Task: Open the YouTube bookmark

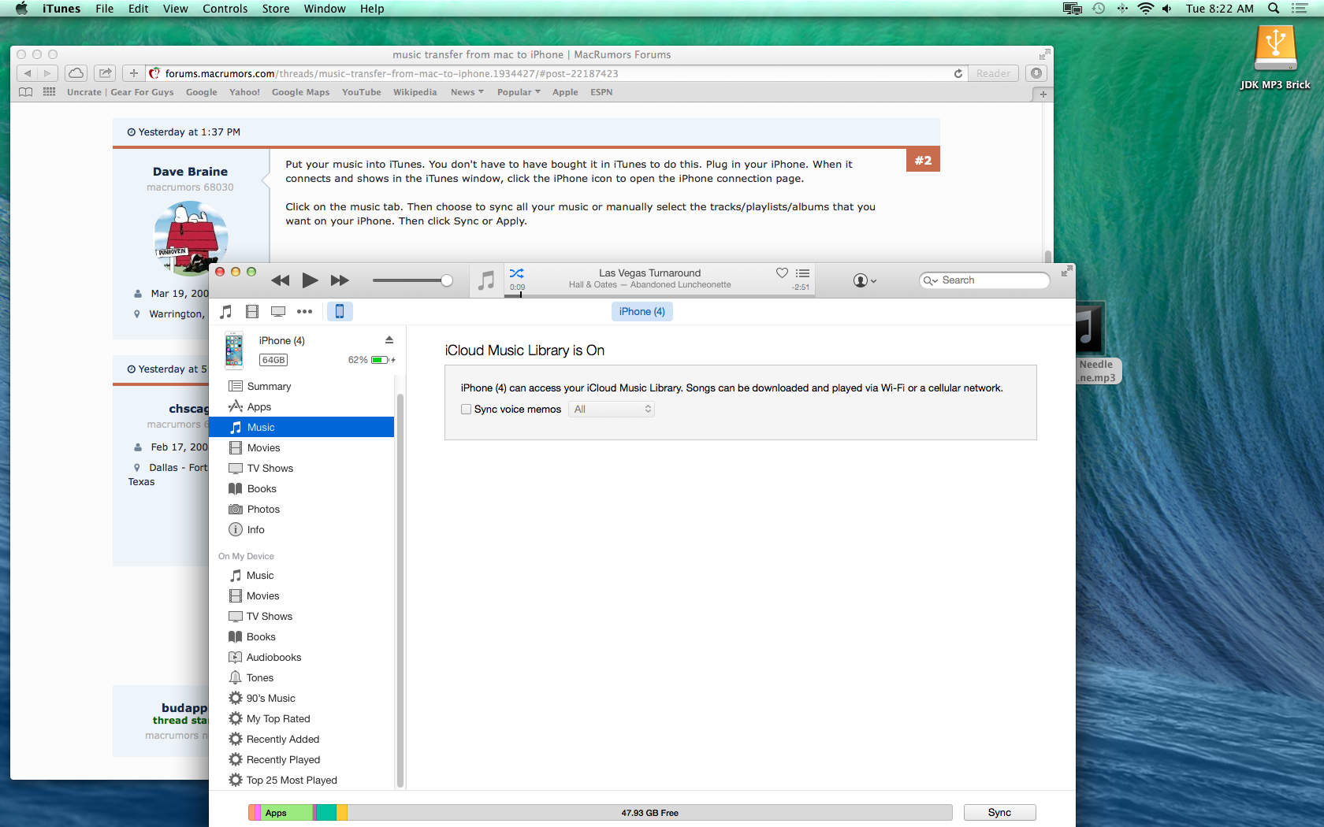Action: [x=362, y=92]
